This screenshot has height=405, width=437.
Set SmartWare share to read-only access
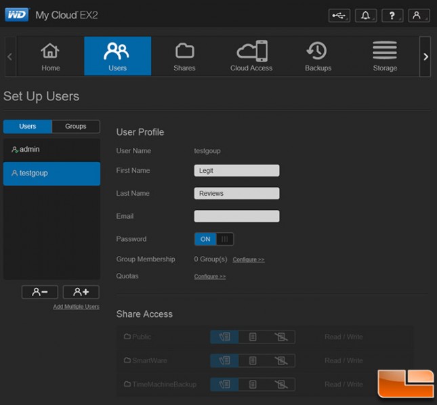[253, 361]
